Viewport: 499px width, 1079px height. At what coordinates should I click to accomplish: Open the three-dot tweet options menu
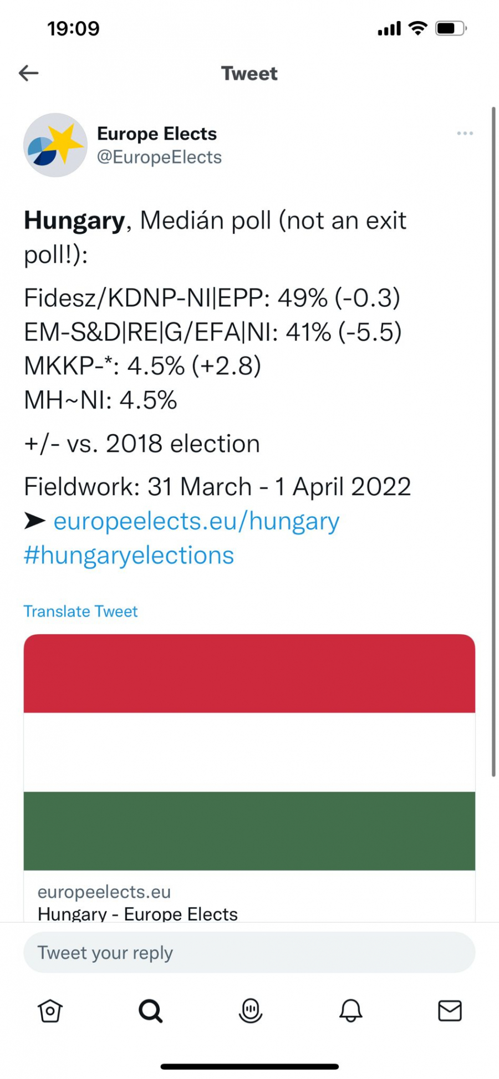(465, 133)
